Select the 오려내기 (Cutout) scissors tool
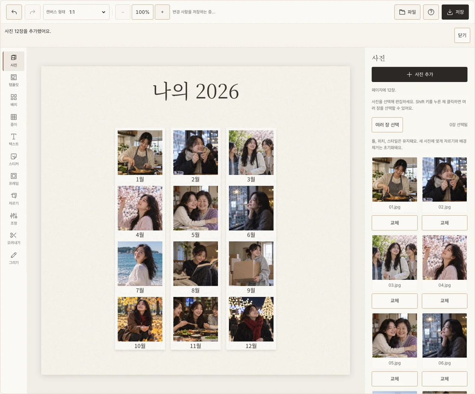The image size is (475, 394). tap(14, 238)
